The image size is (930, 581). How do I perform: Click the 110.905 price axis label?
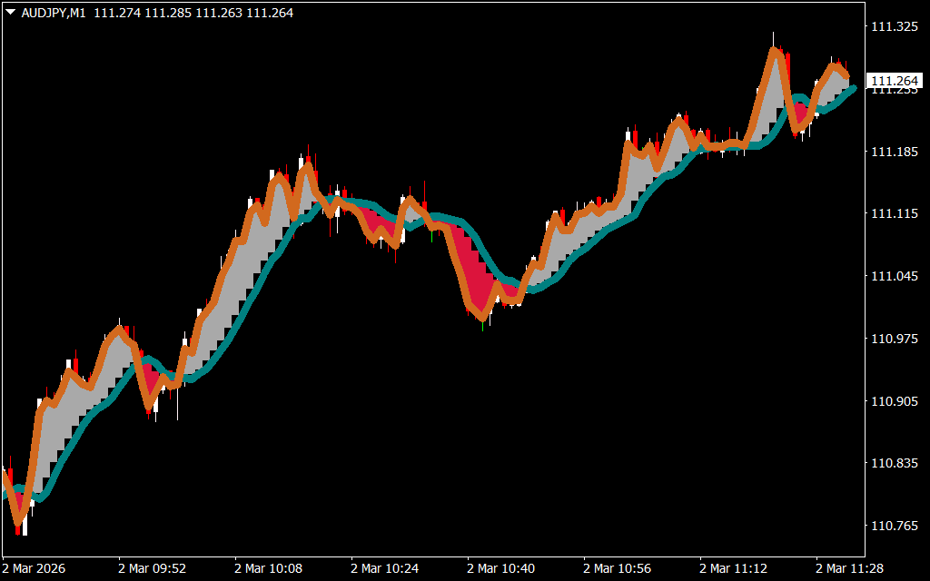tap(894, 401)
